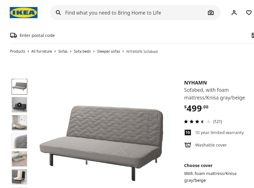Open All furniture breadcrumb
The height and width of the screenshot is (188, 254).
click(x=42, y=51)
